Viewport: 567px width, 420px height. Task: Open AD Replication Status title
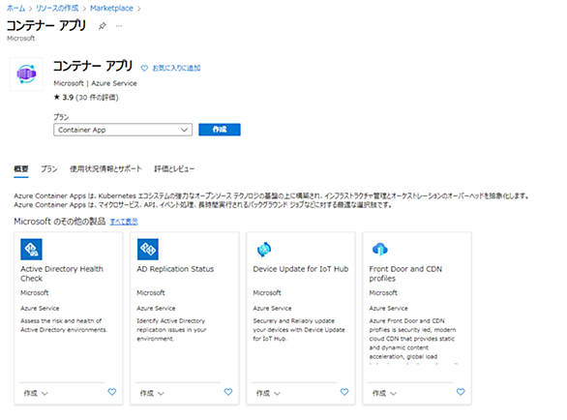coord(175,269)
